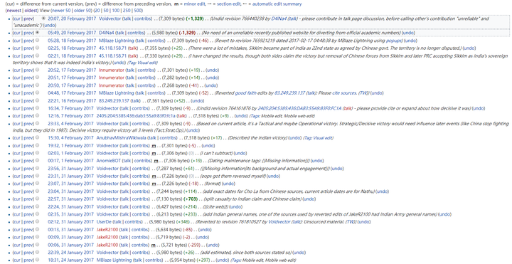Undo the 05:49, 20 February 2017 edit
The height and width of the screenshot is (264, 512).
pos(408,33)
